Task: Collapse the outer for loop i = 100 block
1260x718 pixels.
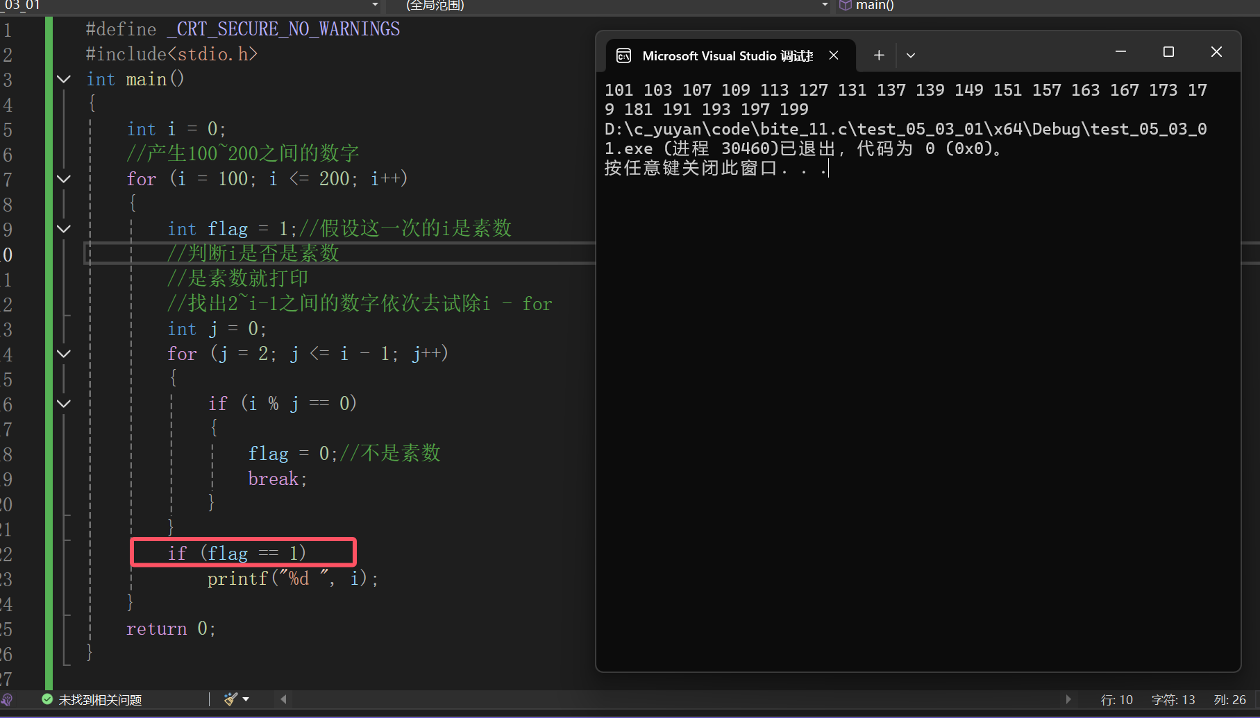Action: [64, 179]
